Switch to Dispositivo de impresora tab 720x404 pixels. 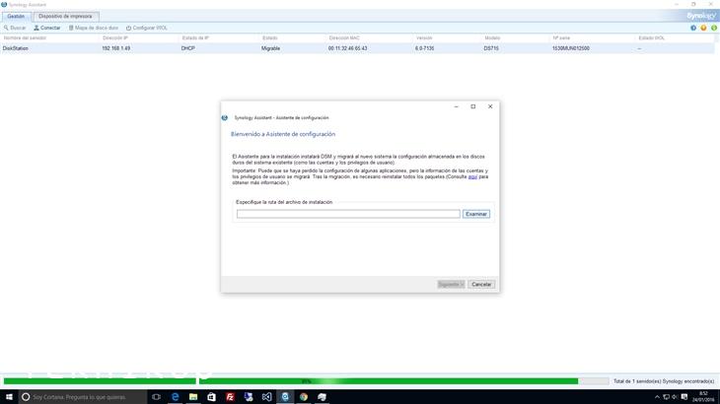click(65, 17)
